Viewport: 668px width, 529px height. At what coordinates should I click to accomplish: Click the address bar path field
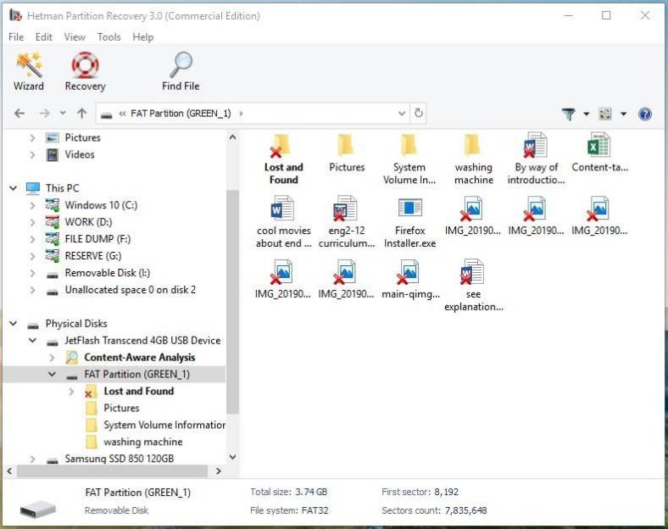253,114
